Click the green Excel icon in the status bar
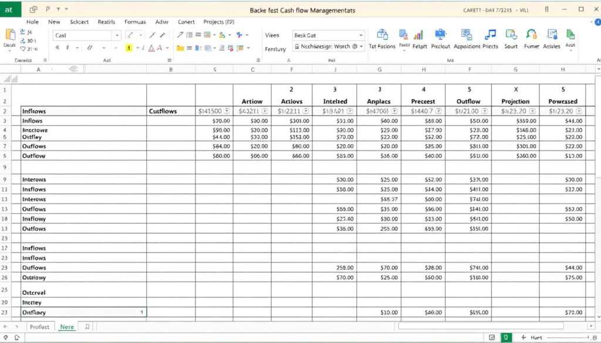This screenshot has height=343, width=601. pos(505,338)
